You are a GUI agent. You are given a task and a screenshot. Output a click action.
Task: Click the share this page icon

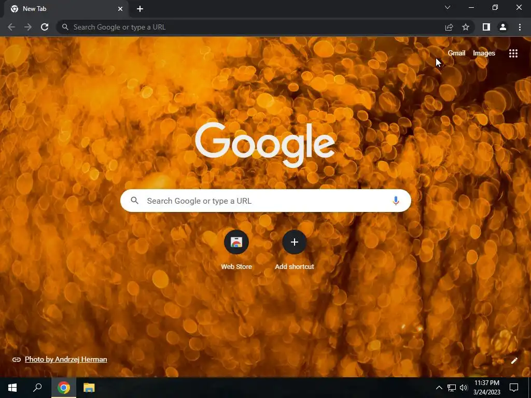(449, 27)
